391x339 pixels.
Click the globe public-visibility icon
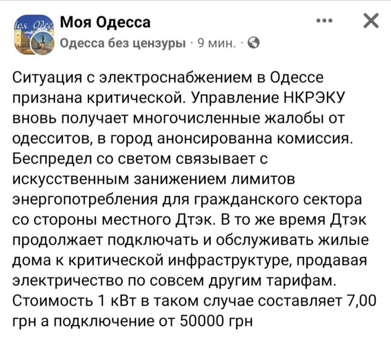(254, 43)
